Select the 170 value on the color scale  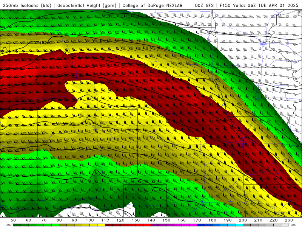[197, 220]
